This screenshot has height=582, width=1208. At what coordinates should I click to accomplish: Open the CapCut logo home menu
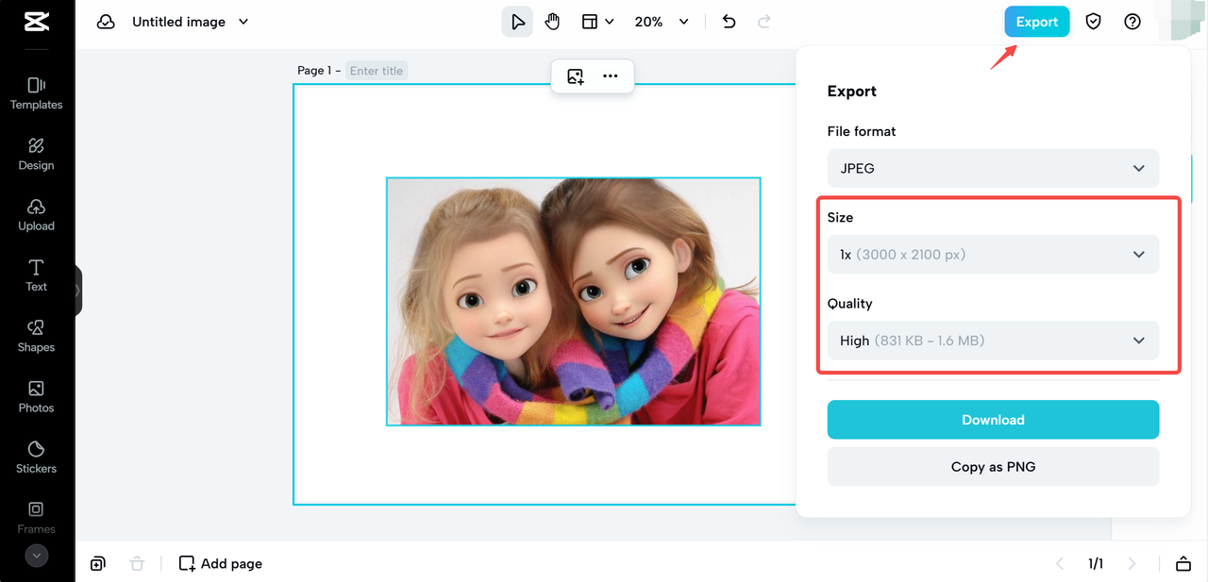[36, 21]
